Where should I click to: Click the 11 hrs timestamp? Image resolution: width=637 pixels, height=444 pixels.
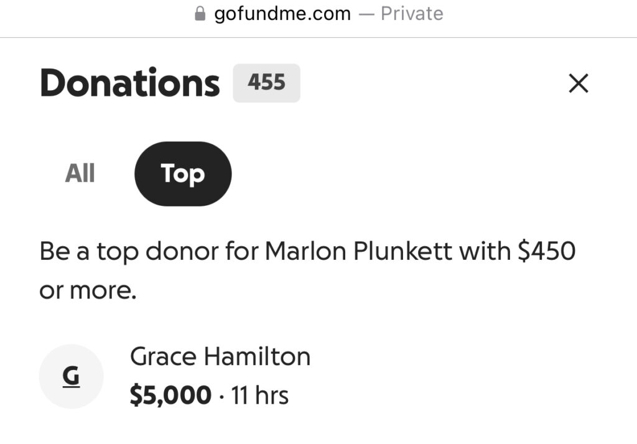pyautogui.click(x=260, y=395)
